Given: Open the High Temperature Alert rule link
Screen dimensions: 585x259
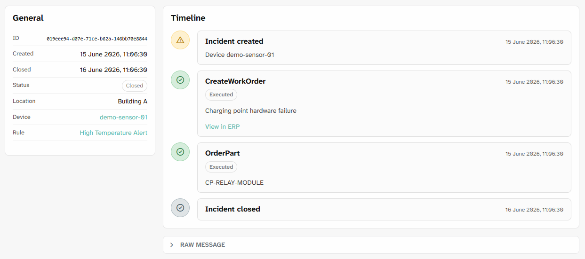Looking at the screenshot, I should click(113, 133).
